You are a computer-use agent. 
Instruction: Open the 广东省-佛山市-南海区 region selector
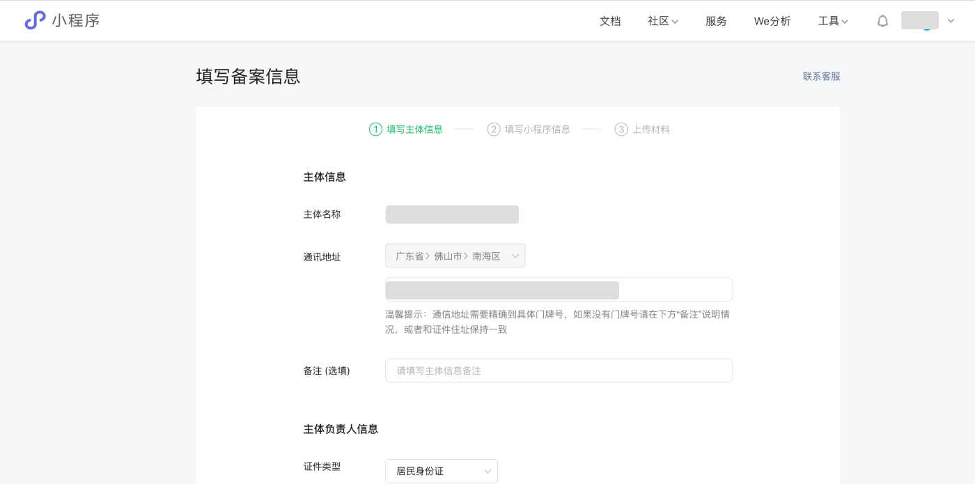coord(455,256)
